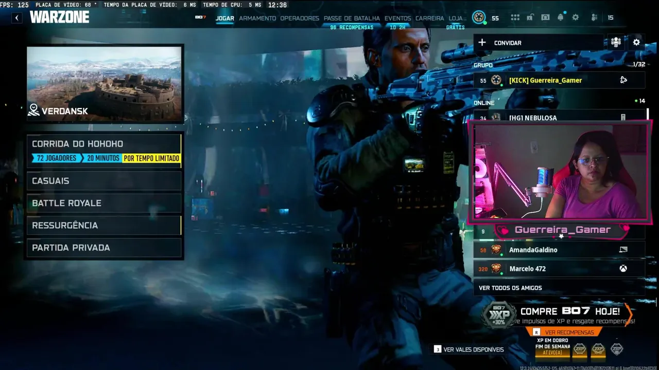Click the FPS 125 counter overlay
Viewport: 659px width, 370px height.
(14, 5)
